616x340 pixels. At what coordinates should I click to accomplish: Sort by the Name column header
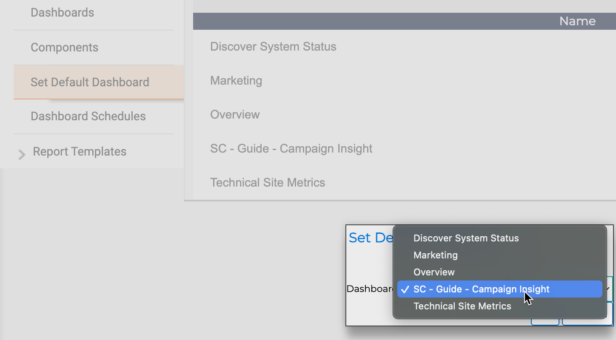[x=577, y=21]
